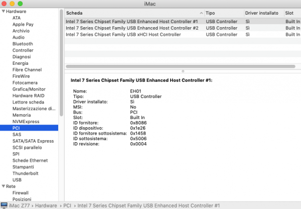301x209 pixels.
Task: Click the green zoom window button
Action: (x=20, y=4)
